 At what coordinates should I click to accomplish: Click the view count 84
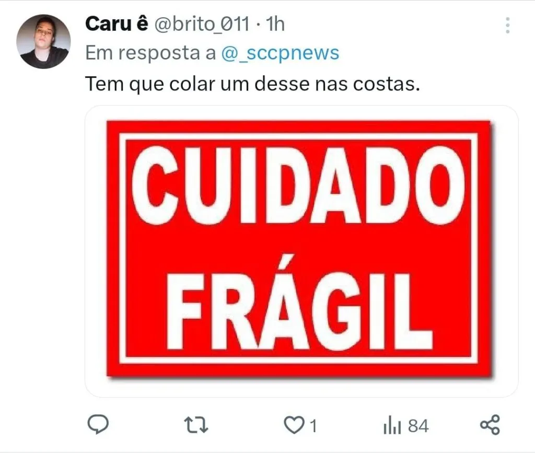pyautogui.click(x=418, y=426)
